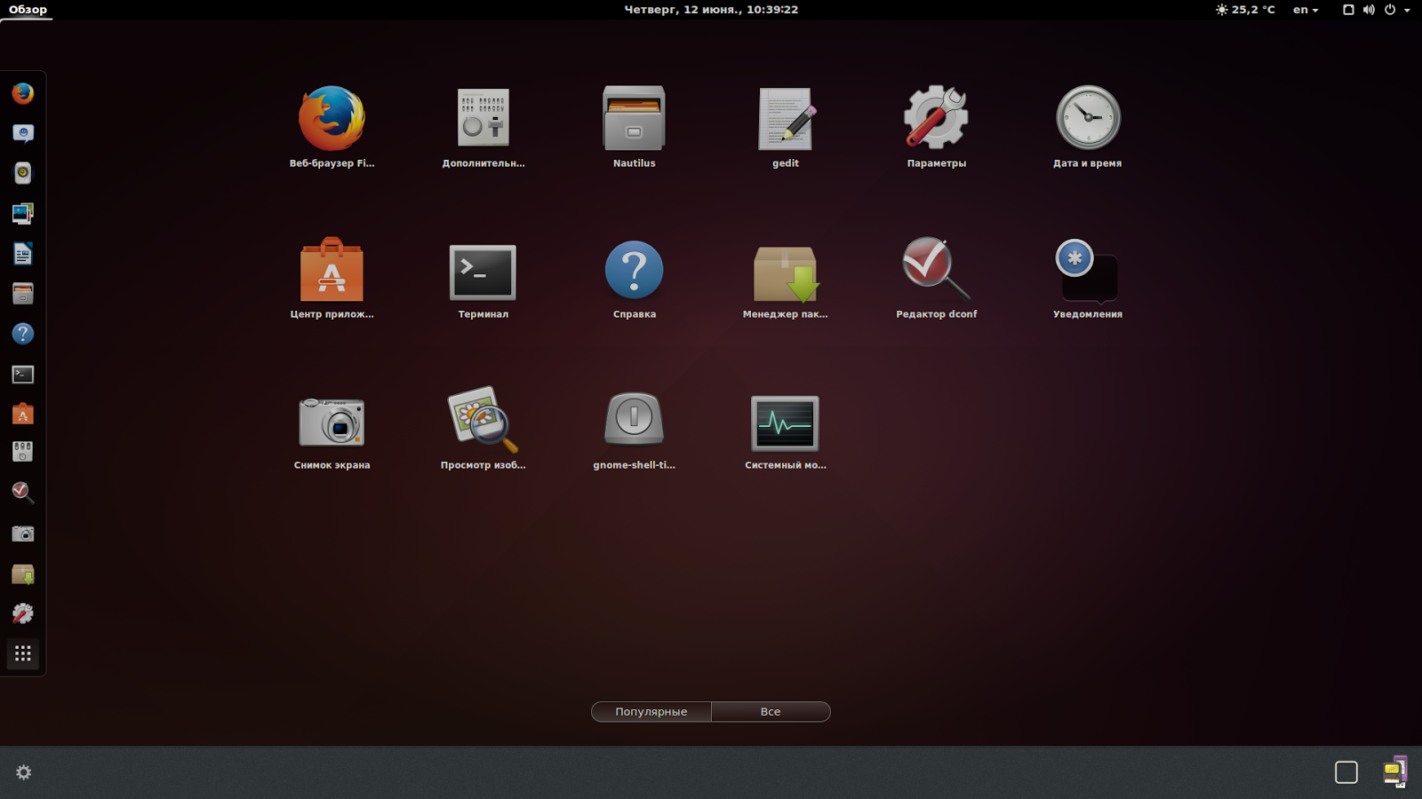This screenshot has height=799, width=1422.
Task: Open the Снимок экрана screenshot app
Action: pyautogui.click(x=332, y=423)
